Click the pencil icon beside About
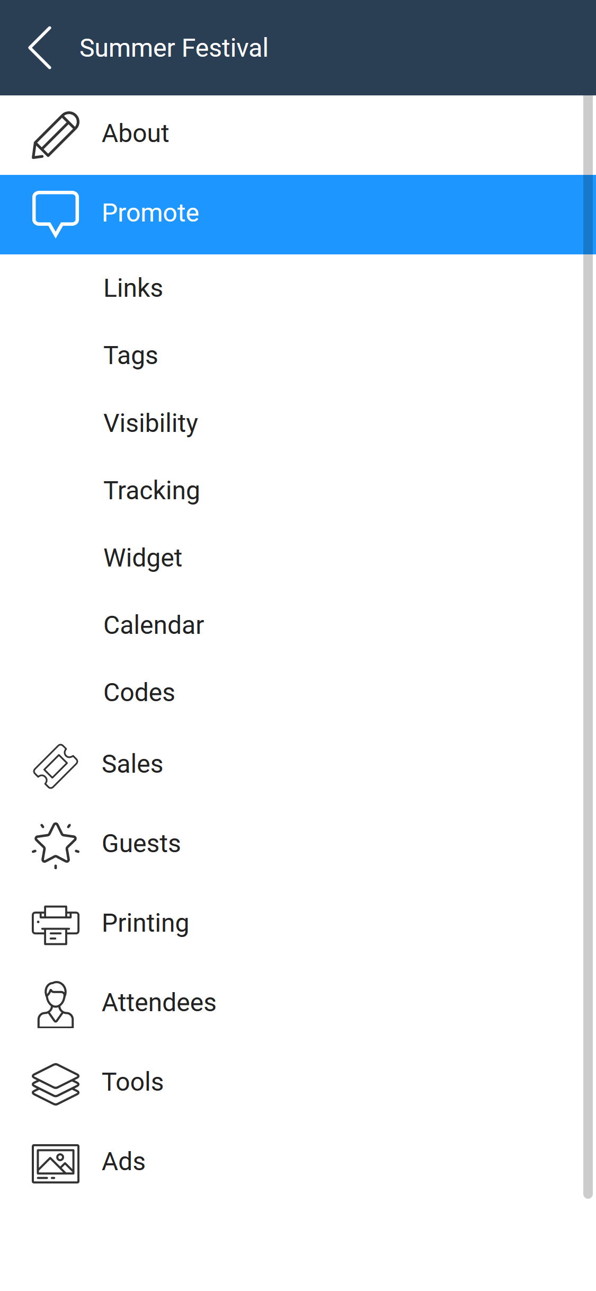 pyautogui.click(x=56, y=135)
